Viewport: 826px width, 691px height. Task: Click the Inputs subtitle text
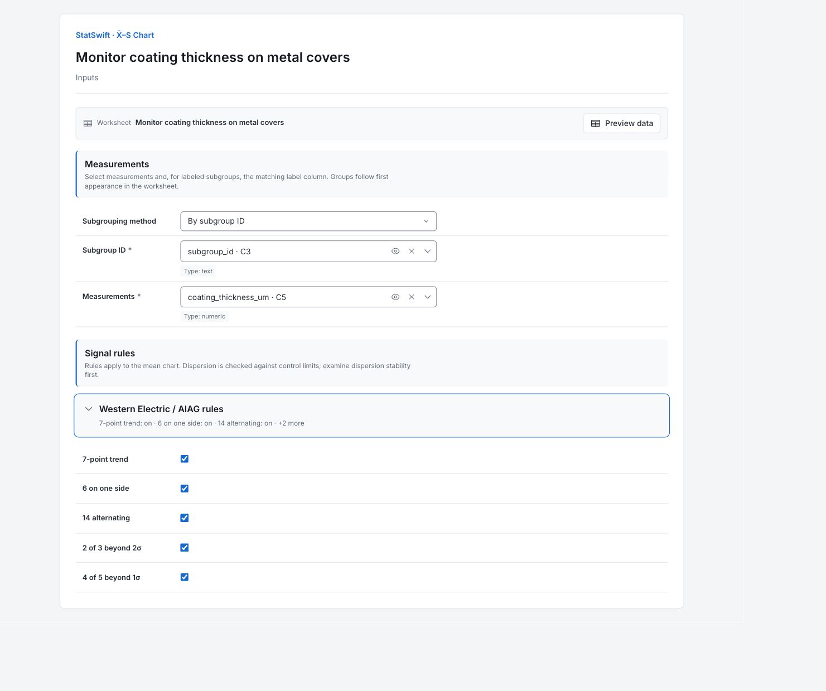click(87, 78)
